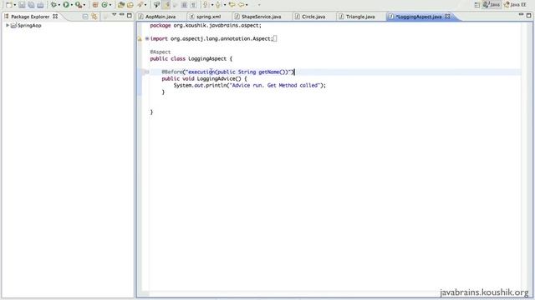Click on LoggingAspect class name
The width and height of the screenshot is (535, 300).
(x=207, y=59)
